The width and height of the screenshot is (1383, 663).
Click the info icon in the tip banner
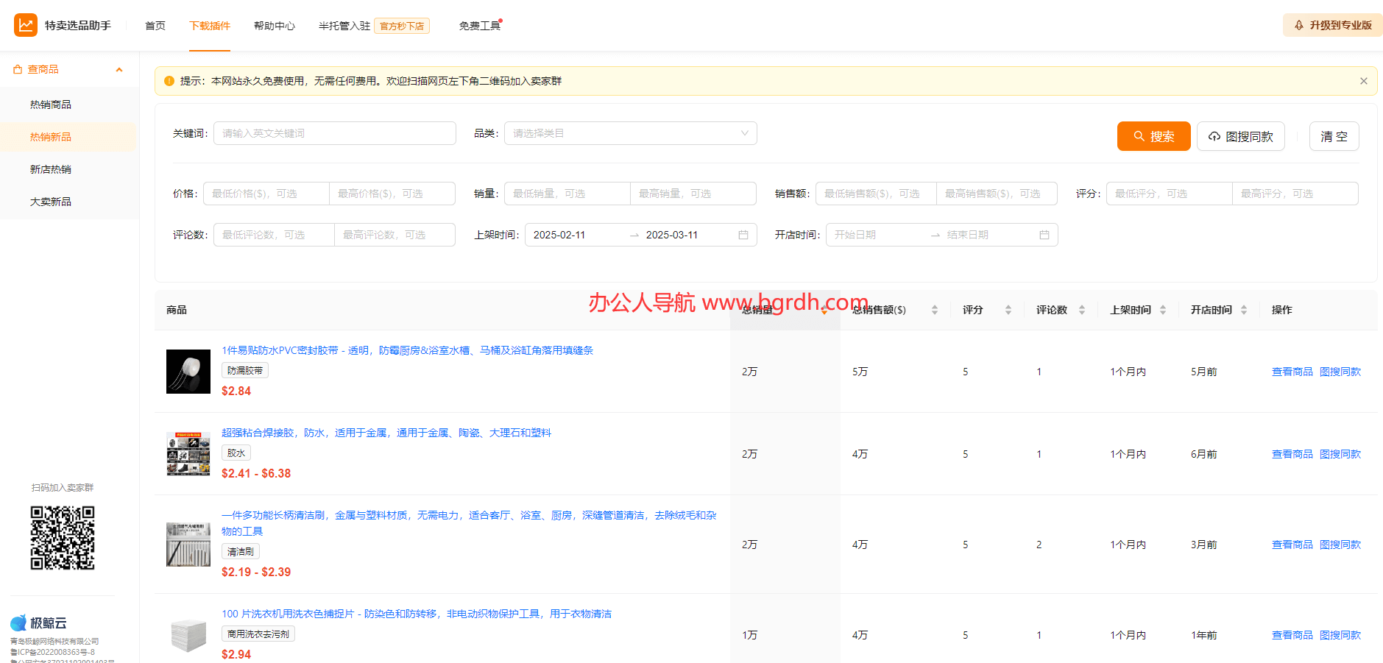click(x=169, y=81)
